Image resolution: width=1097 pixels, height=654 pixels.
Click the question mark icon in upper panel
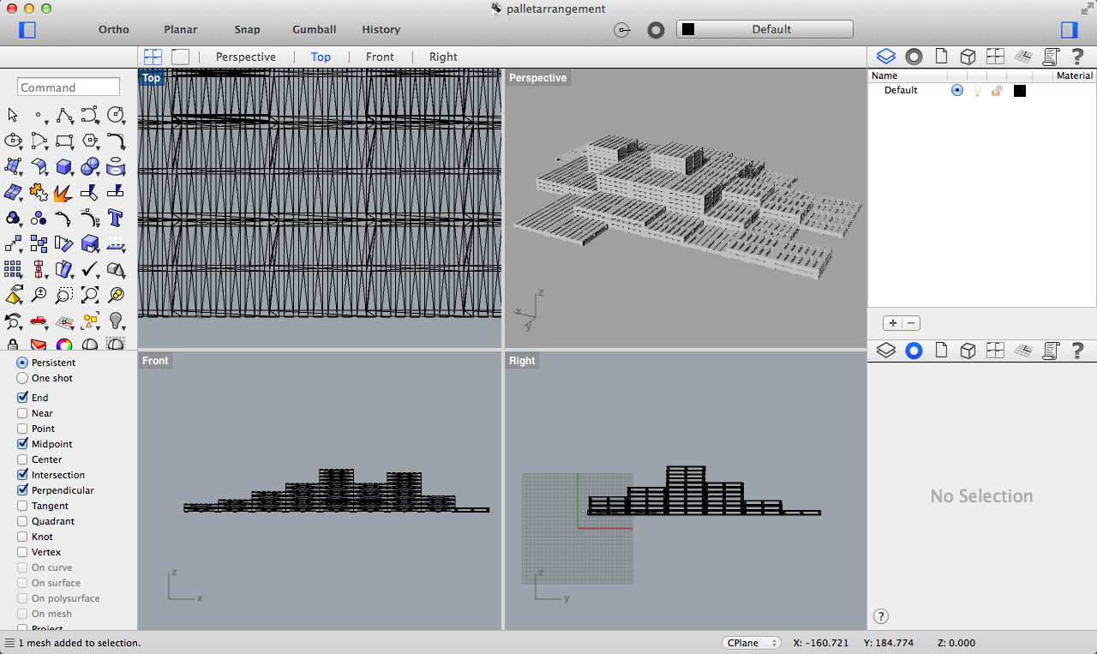pos(1078,57)
